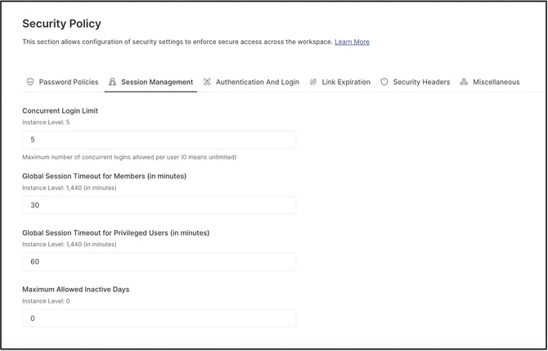Go to the Link Expiration tab
Screen dimensions: 548x351
[339, 82]
